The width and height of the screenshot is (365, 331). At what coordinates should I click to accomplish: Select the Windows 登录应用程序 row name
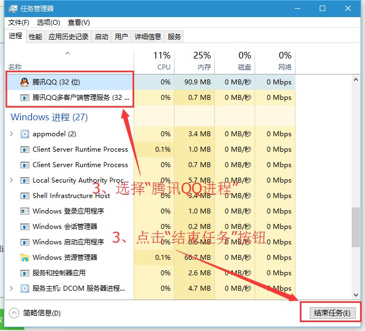(68, 211)
